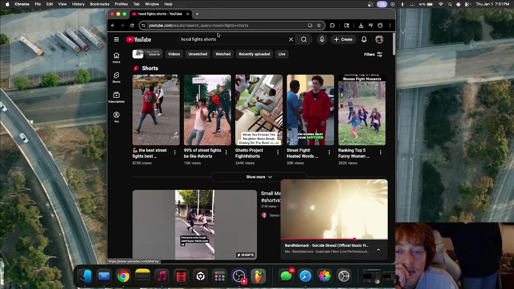This screenshot has height=289, width=514.
Task: Open options for 'Ranking Top 5 Funny Women' short
Action: click(380, 152)
